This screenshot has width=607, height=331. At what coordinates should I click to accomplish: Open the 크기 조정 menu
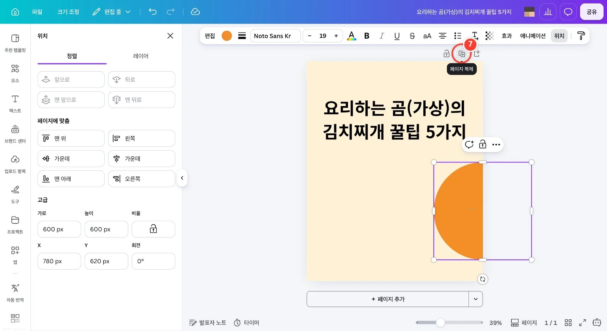click(x=68, y=12)
